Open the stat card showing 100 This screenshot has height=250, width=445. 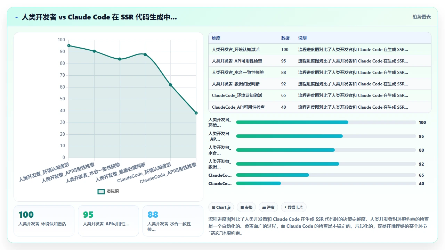(44, 221)
